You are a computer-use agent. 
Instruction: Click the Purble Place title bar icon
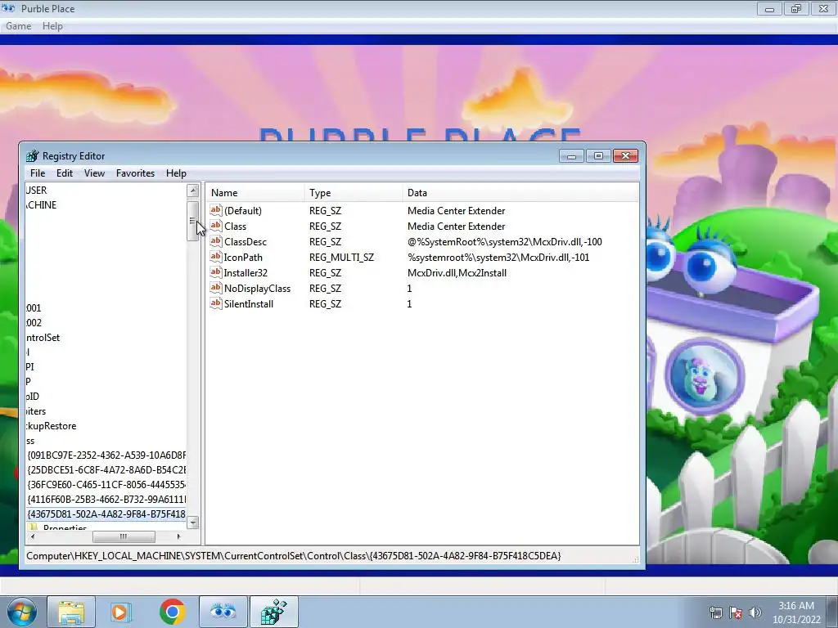pyautogui.click(x=8, y=8)
